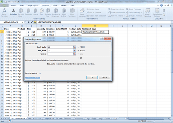The image size is (173, 123).
Task: Select row 21 header
Action: (2, 89)
